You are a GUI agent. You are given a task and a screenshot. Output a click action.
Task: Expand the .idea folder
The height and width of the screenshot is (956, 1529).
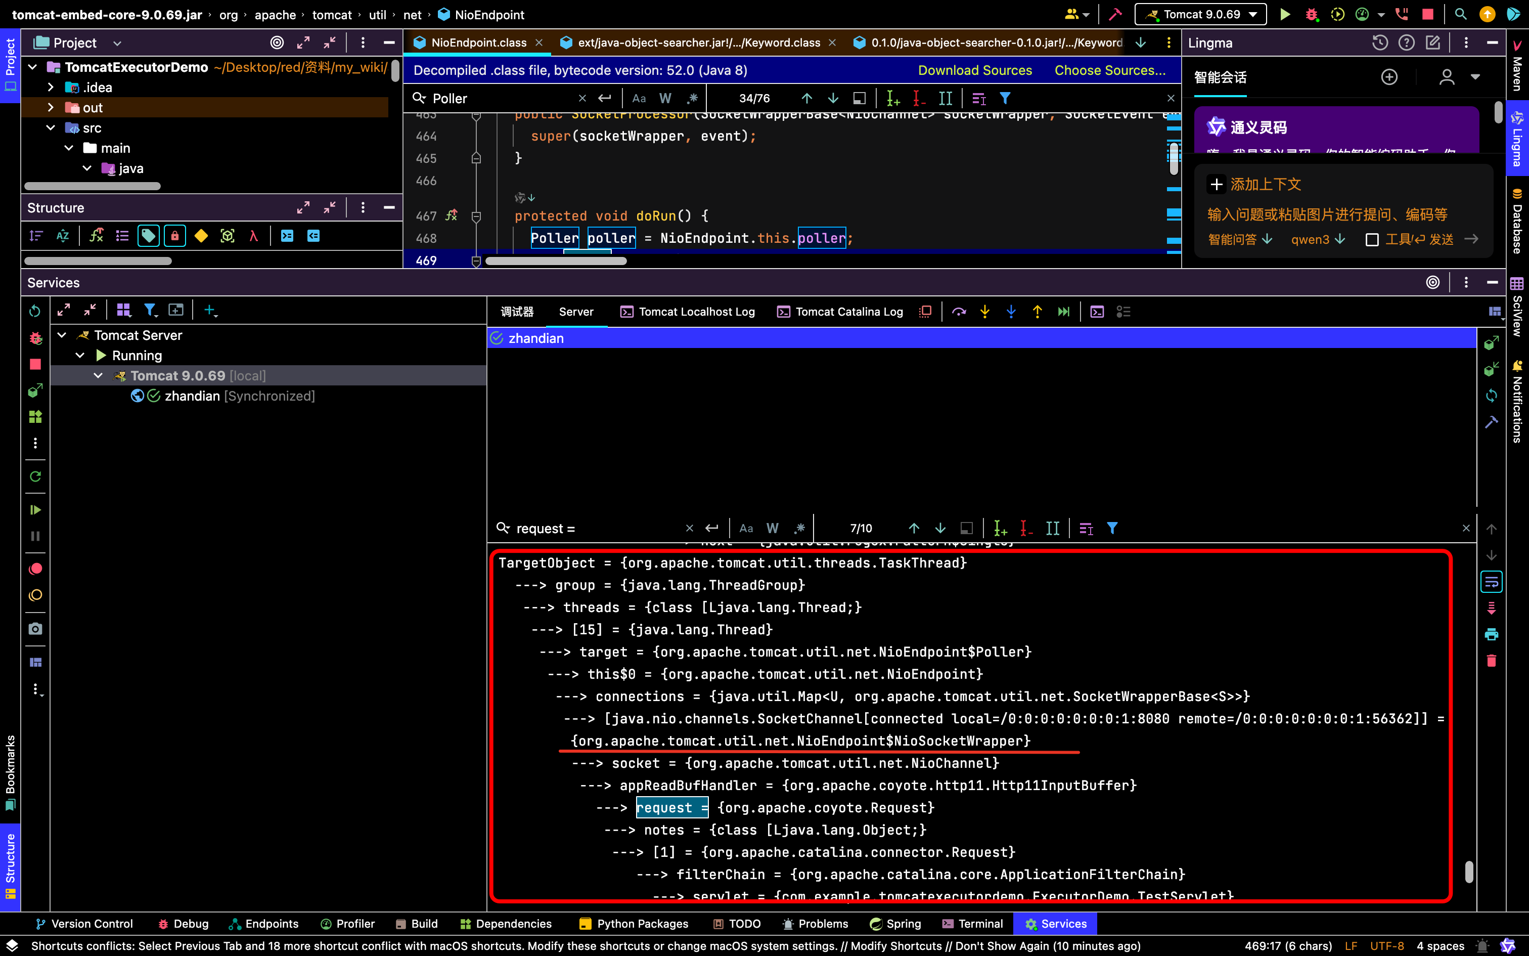click(x=51, y=87)
